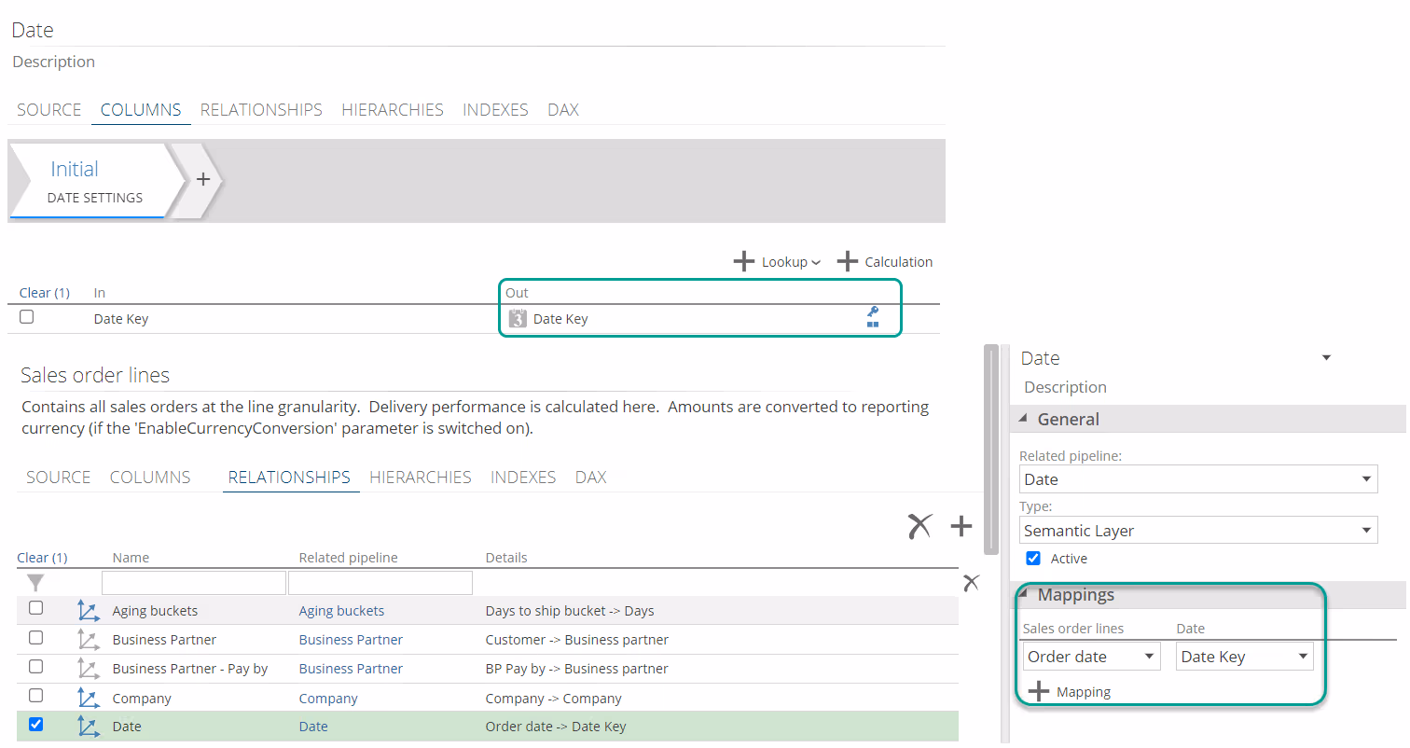This screenshot has height=748, width=1410.
Task: Check the Date Key column checkbox
Action: point(27,317)
